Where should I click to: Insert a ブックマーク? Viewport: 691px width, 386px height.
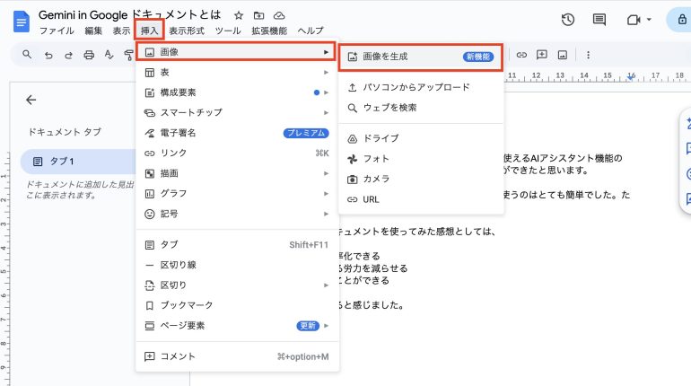click(237, 305)
